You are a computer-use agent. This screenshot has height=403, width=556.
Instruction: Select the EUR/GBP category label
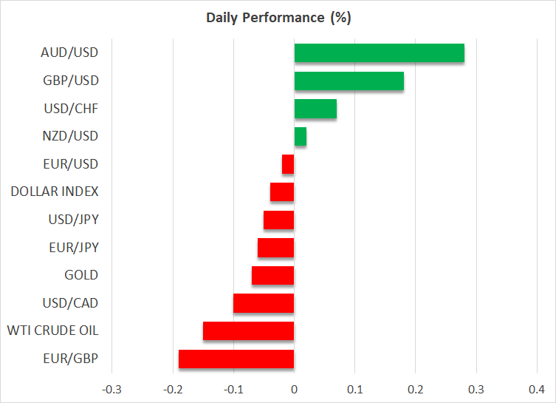(71, 359)
